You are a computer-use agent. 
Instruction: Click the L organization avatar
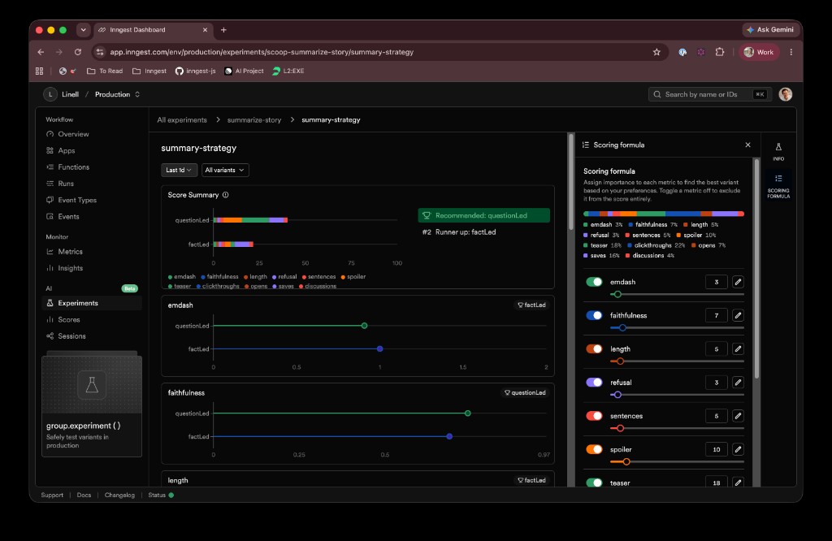[x=50, y=94]
